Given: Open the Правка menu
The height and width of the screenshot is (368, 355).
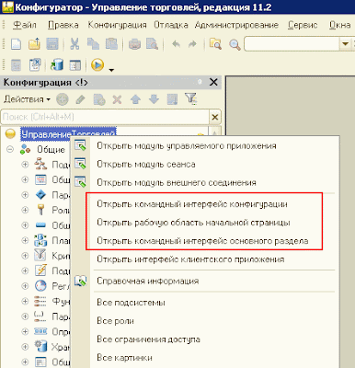Looking at the screenshot, I should tap(63, 25).
